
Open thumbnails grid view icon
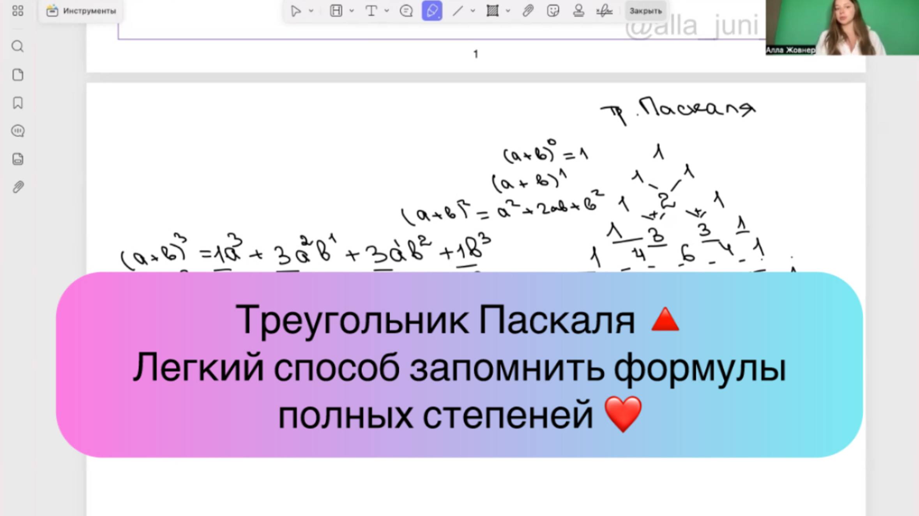(18, 11)
